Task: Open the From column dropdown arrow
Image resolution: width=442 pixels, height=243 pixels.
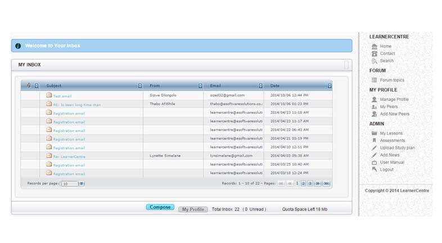Action: pos(200,86)
